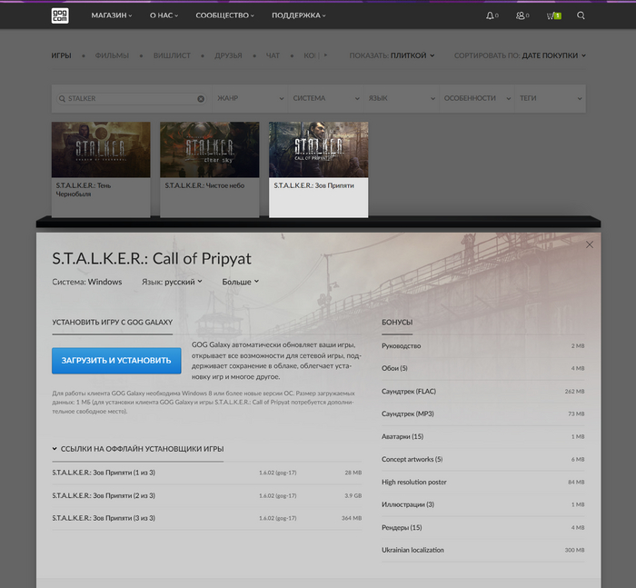Select the Зов Припяти game tile
Screen dimensions: 636x588
[318, 169]
